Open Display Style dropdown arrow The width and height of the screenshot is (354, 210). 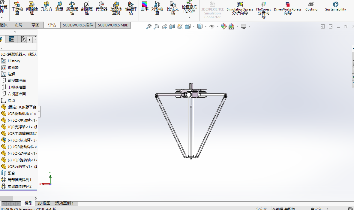(206, 27)
